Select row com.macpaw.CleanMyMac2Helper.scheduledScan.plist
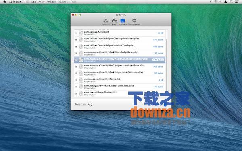The height and width of the screenshot is (151, 242). (120, 66)
